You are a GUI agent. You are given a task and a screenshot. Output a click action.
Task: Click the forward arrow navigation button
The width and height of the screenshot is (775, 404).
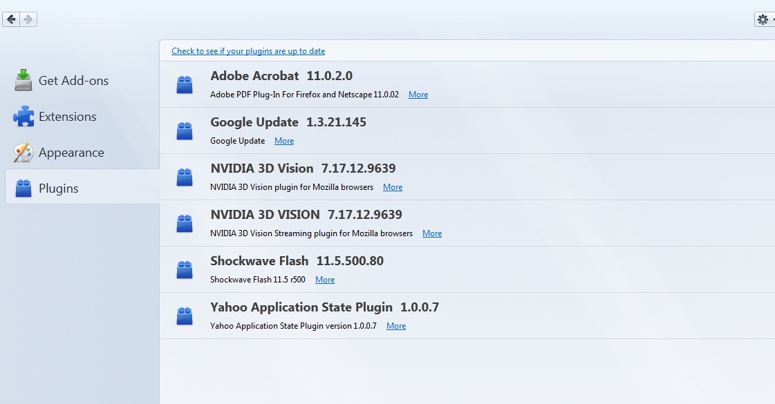pos(28,19)
